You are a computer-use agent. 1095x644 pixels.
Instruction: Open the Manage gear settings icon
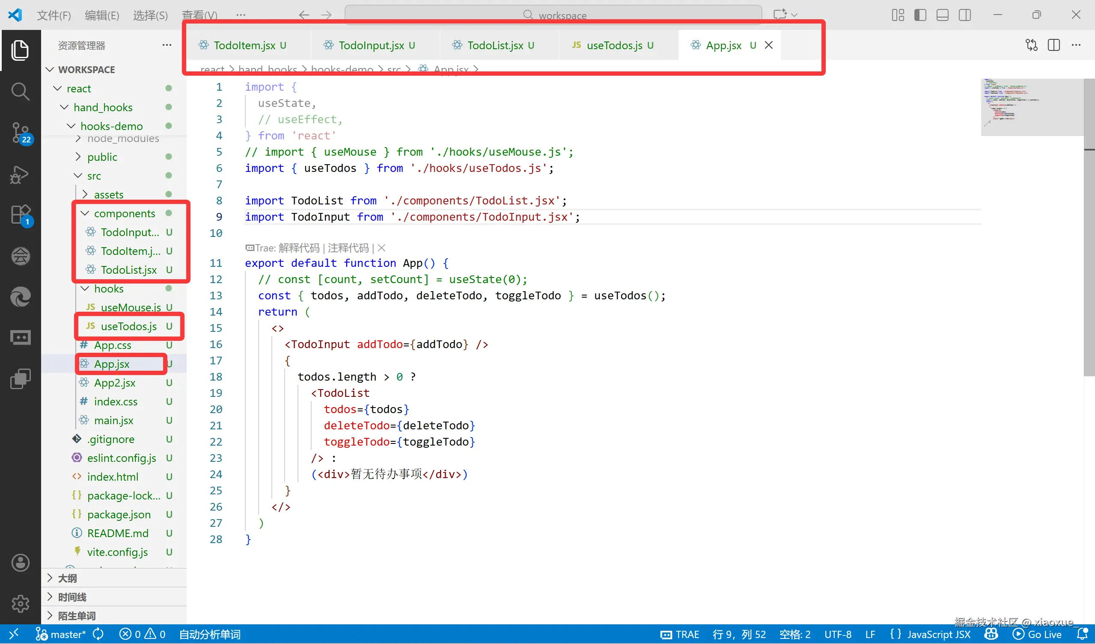tap(20, 604)
